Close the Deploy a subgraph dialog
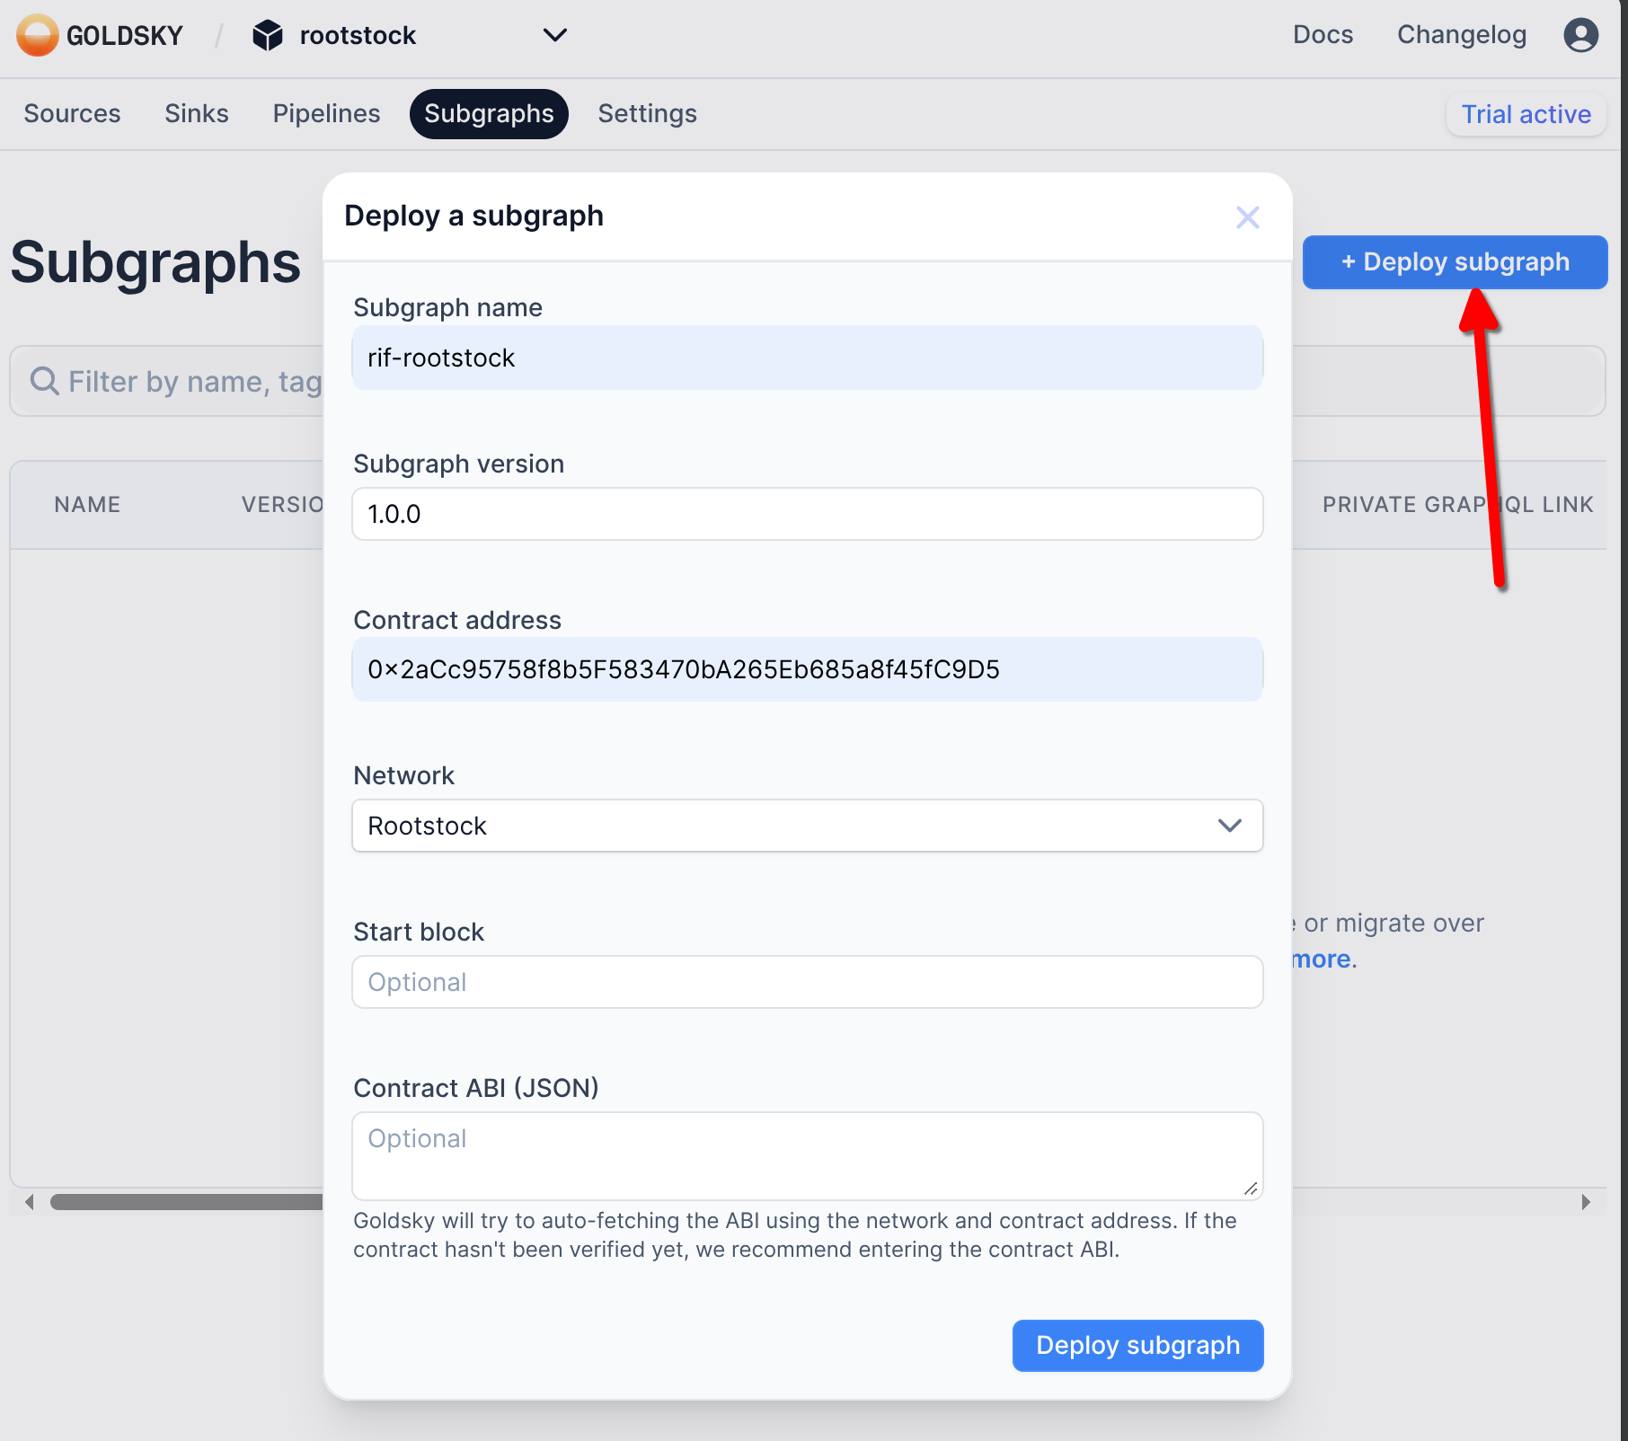1628x1441 pixels. [1248, 217]
